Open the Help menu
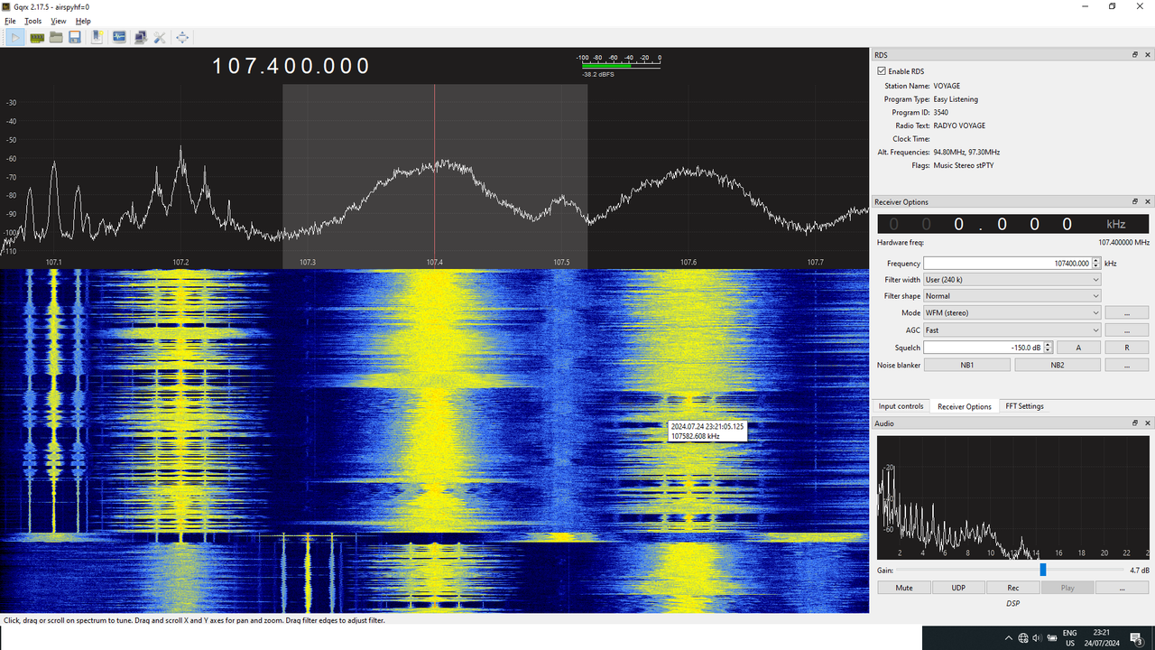The height and width of the screenshot is (650, 1155). (83, 21)
